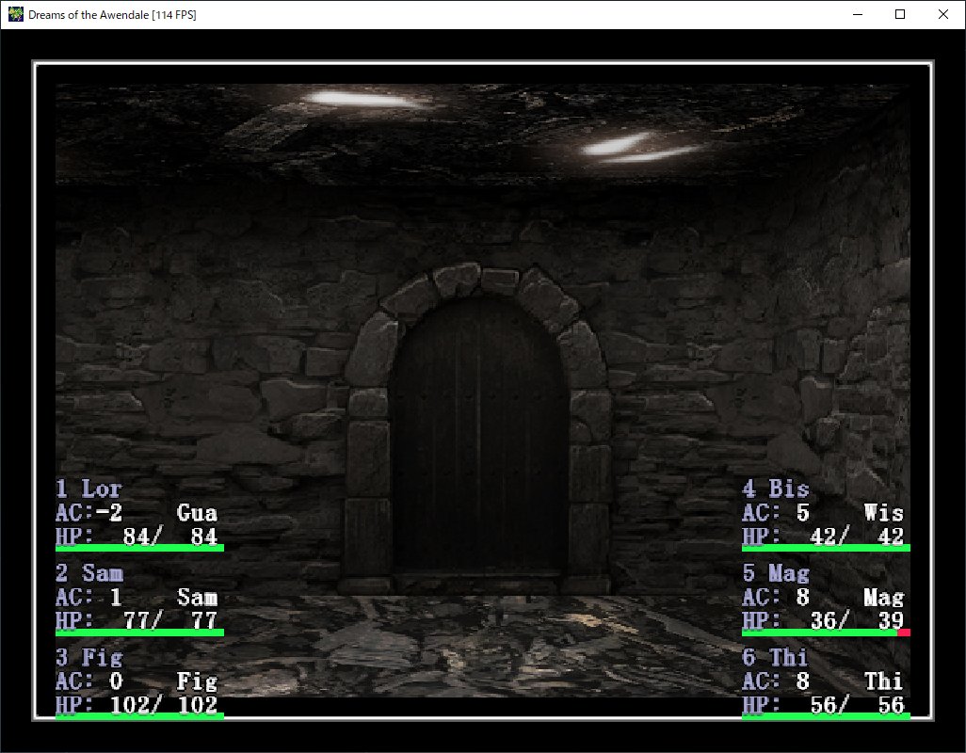Click Mag's HP value 36/ 39
966x753 pixels.
click(857, 620)
